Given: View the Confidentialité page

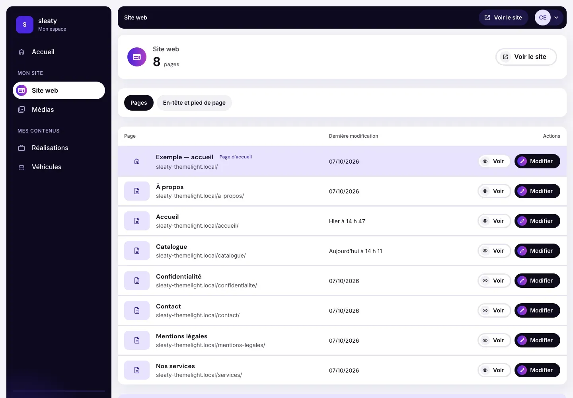Looking at the screenshot, I should click(x=494, y=281).
